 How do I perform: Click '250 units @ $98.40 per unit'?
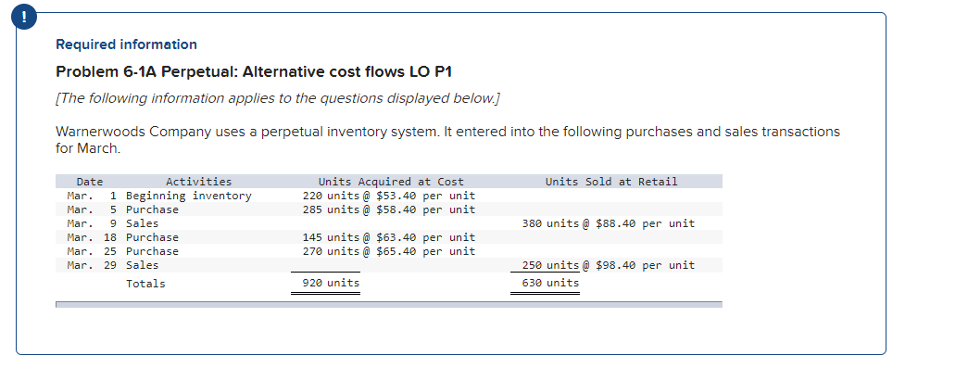click(609, 265)
